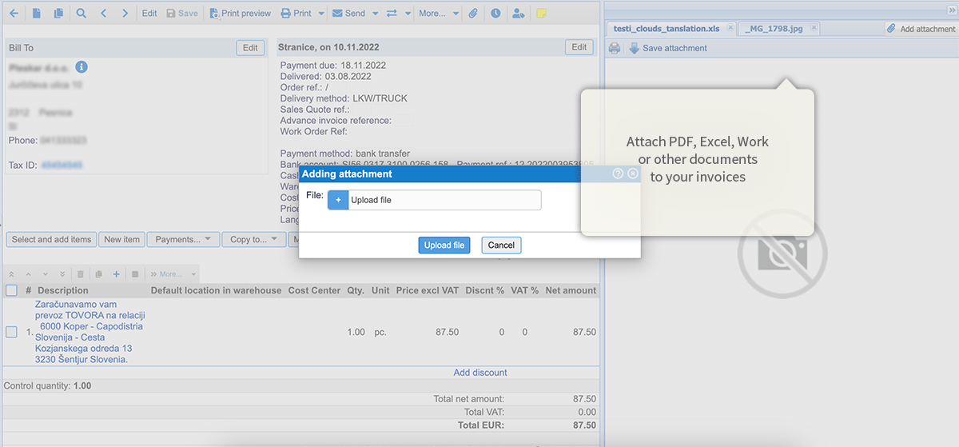Open the Copy to... dropdown

[x=253, y=239]
